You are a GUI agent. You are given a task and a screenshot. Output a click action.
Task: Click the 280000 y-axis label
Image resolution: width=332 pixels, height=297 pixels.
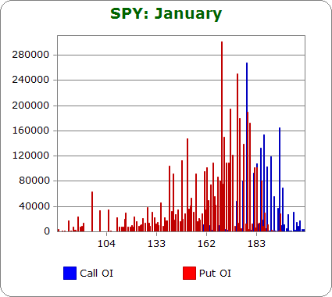(30, 55)
